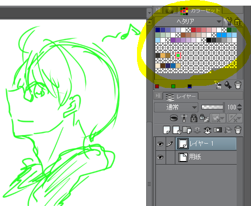Image resolution: width=251 pixels, height=206 pixels.
Task: Toggle lock layer padlock icon
Action: point(194,118)
